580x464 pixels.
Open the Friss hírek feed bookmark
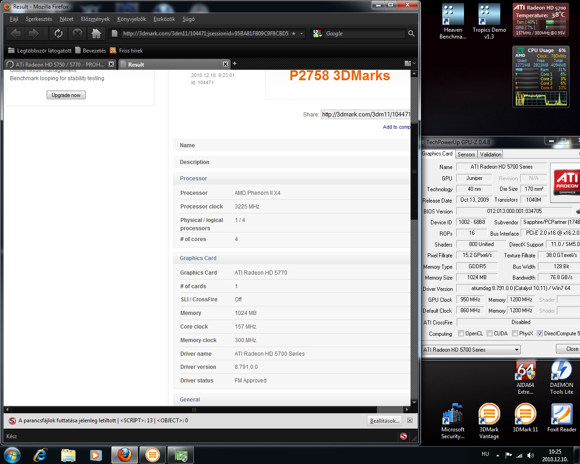click(126, 50)
